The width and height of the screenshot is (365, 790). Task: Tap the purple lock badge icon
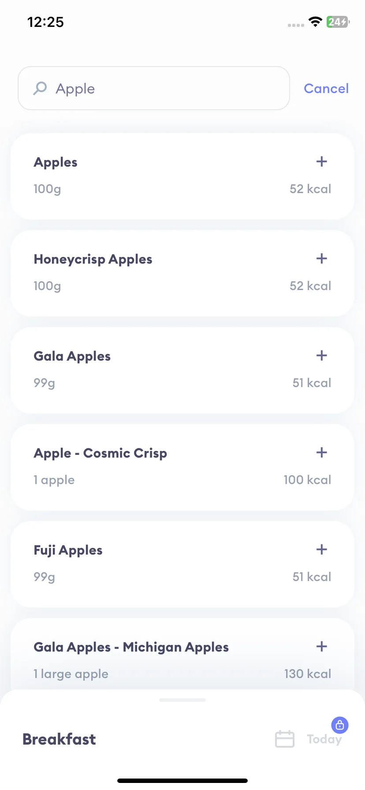339,725
